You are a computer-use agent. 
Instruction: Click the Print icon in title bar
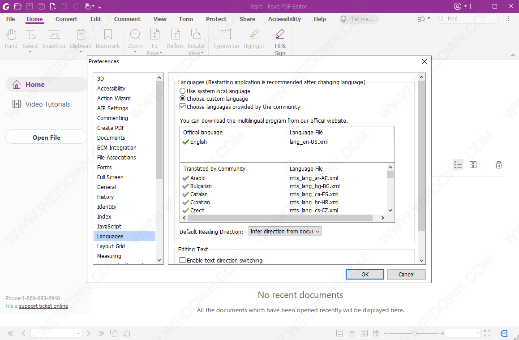pos(41,6)
